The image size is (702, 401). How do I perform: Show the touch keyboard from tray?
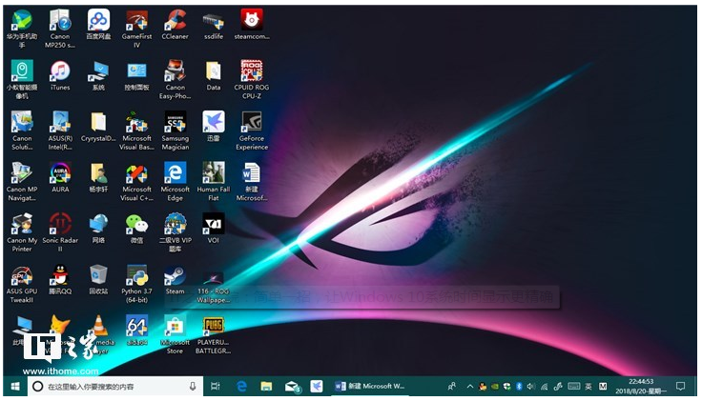574,387
